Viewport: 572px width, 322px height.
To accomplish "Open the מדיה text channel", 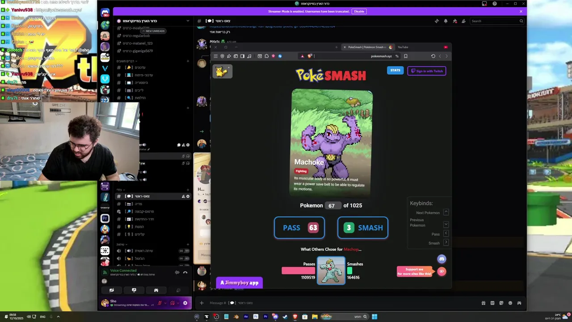I will (x=153, y=204).
